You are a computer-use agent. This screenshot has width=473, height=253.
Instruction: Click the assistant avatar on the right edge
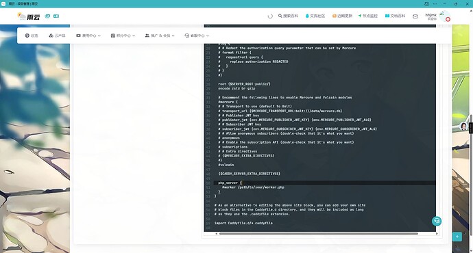[x=463, y=126]
